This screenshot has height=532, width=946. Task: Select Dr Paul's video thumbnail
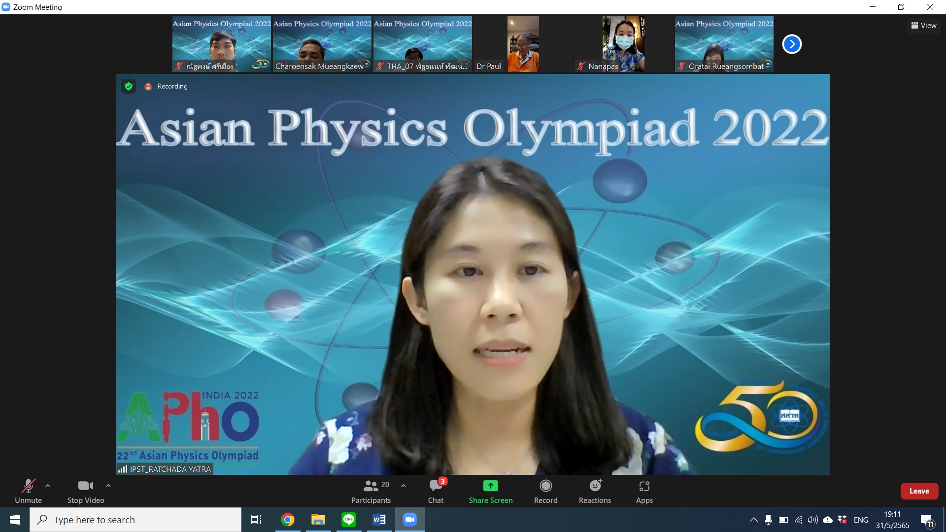[x=523, y=44]
